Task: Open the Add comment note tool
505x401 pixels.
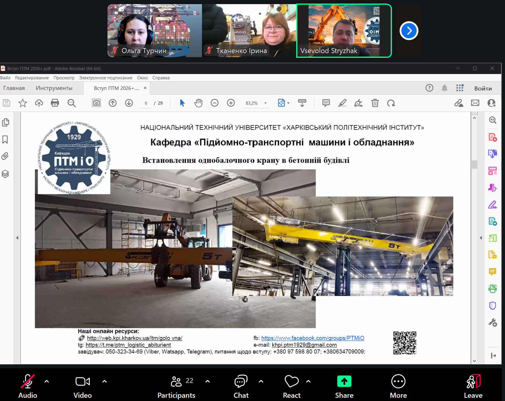Action: point(326,103)
